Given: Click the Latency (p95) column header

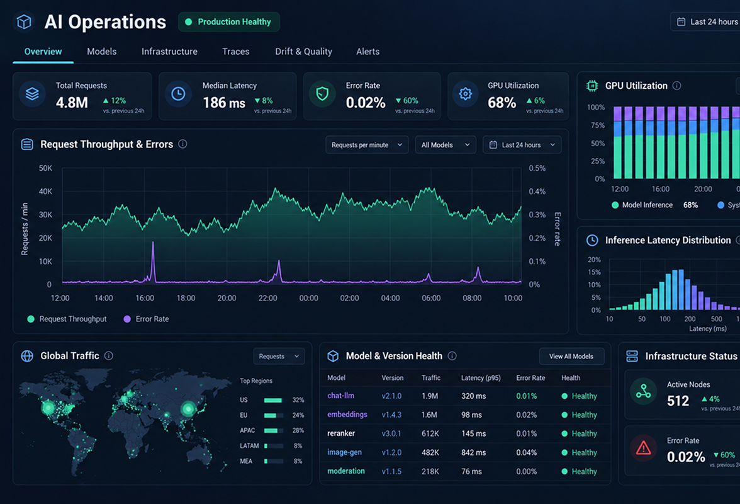Looking at the screenshot, I should click(481, 378).
